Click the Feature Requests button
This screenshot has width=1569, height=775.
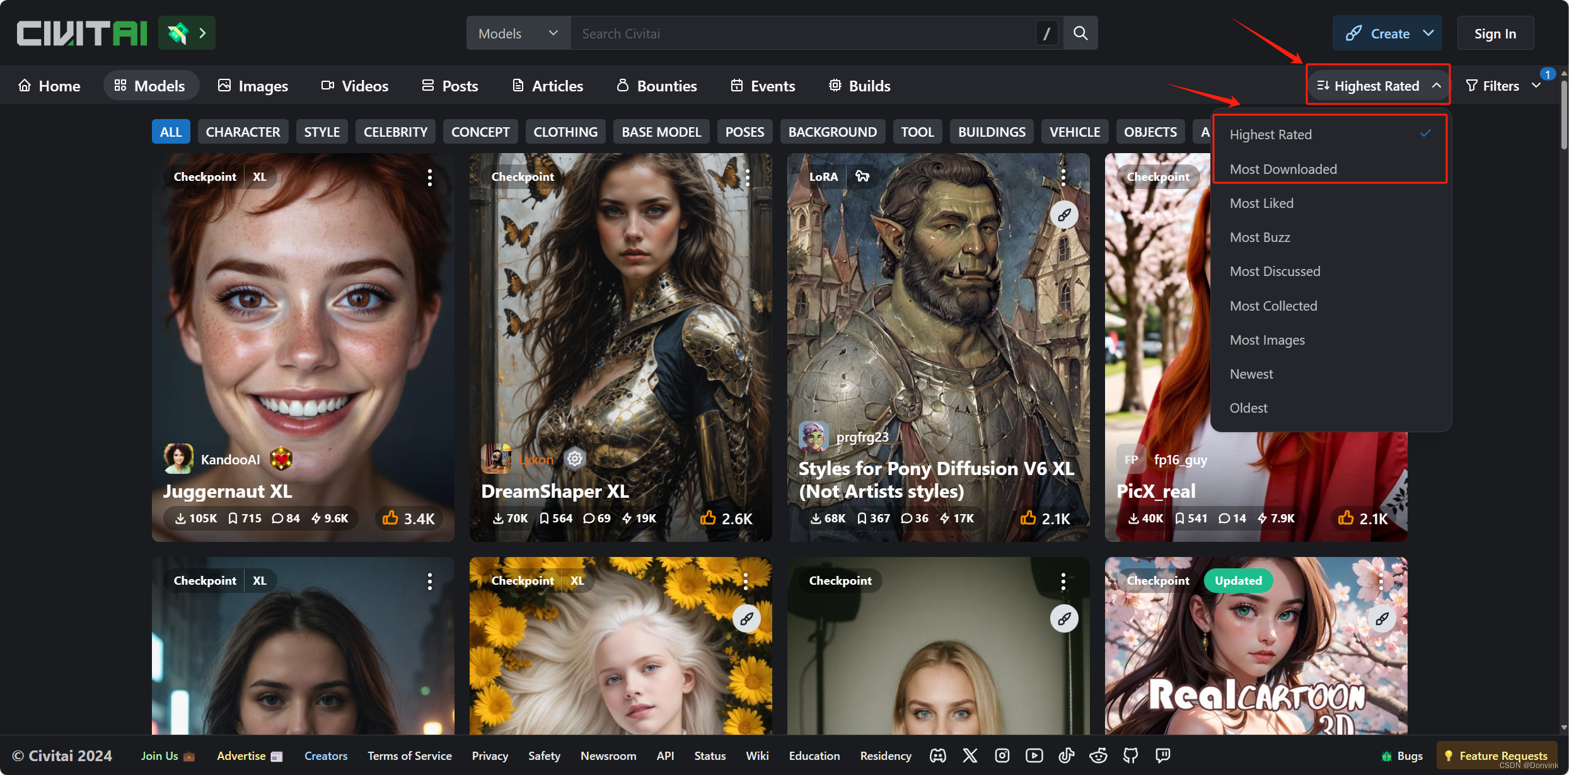(1496, 755)
